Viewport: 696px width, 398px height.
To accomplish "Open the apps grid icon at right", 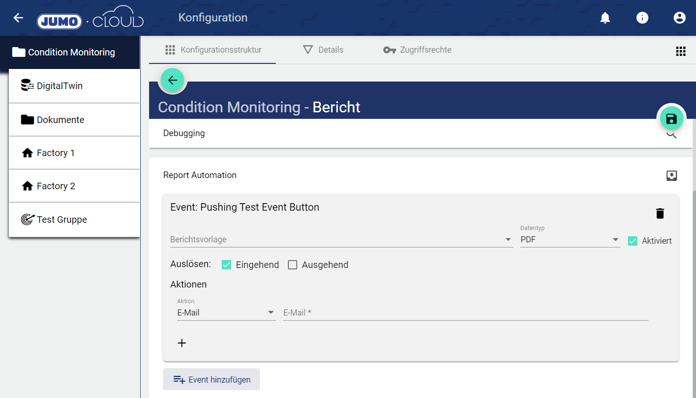I will [681, 51].
